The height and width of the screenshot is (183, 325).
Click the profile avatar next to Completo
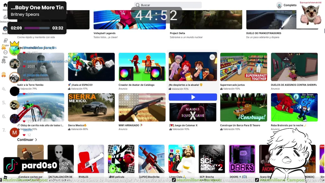[x=279, y=5]
